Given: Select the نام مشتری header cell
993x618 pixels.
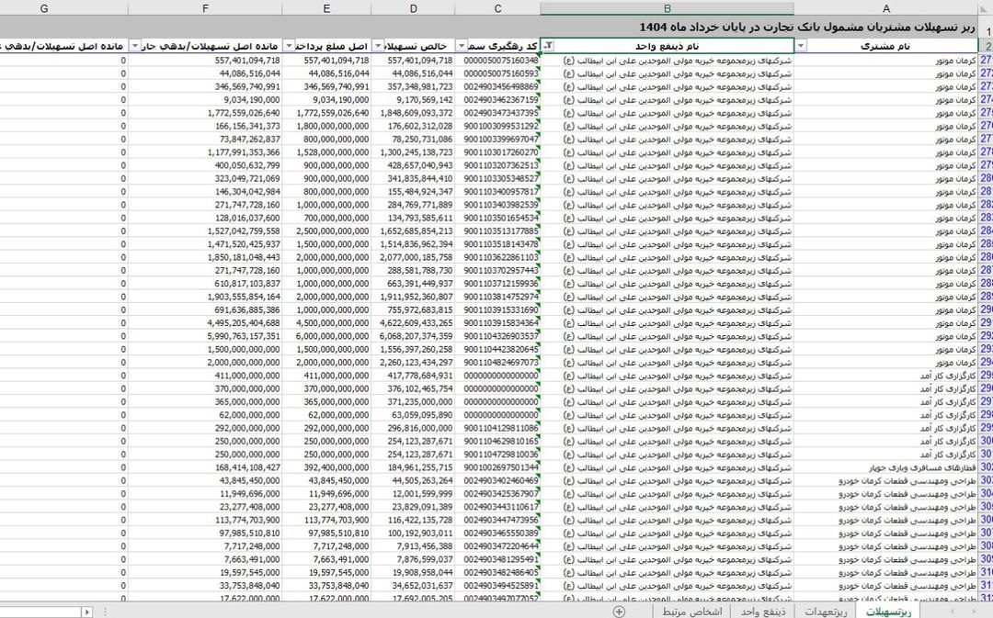Looking at the screenshot, I should 886,46.
